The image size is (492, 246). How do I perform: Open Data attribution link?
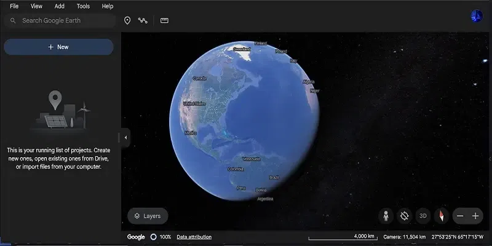[x=194, y=237]
